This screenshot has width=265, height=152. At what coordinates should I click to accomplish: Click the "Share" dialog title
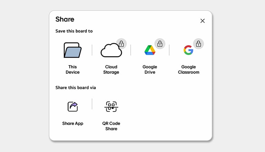click(x=65, y=19)
